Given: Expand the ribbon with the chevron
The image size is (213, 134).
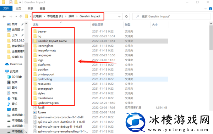Looking at the screenshot, I should (206, 9).
